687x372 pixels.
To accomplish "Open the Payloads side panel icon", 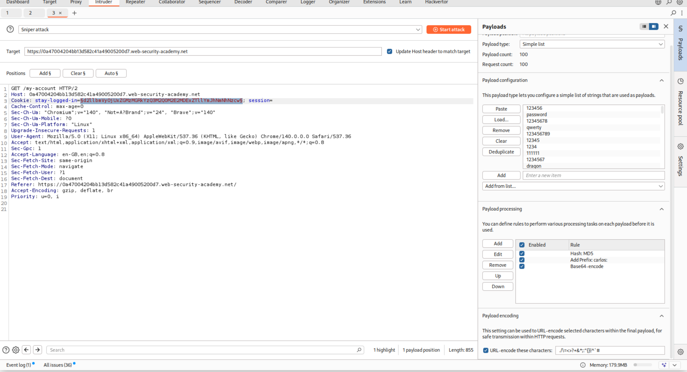I will click(x=680, y=29).
